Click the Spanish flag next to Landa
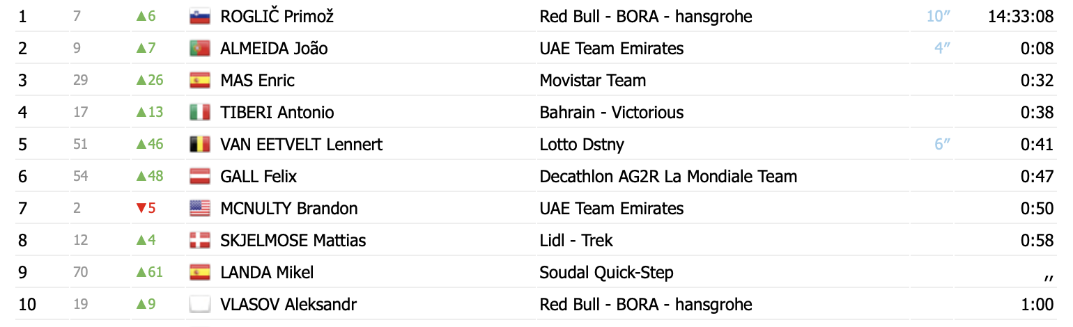1073x327 pixels. pos(200,272)
